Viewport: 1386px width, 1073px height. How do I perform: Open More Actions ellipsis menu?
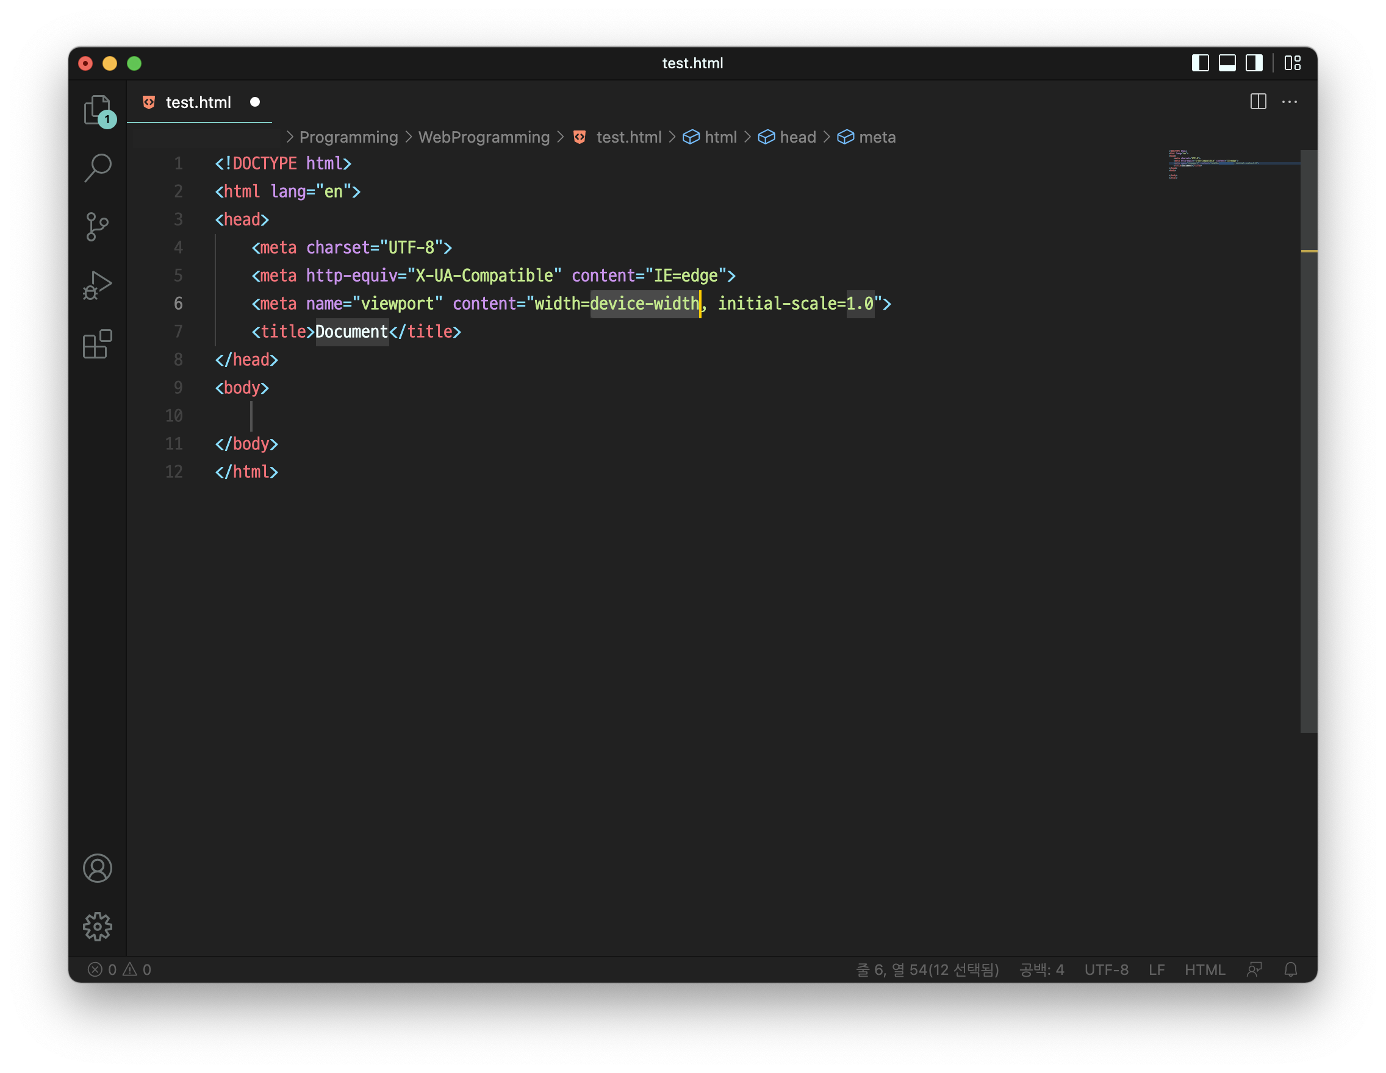tap(1289, 101)
